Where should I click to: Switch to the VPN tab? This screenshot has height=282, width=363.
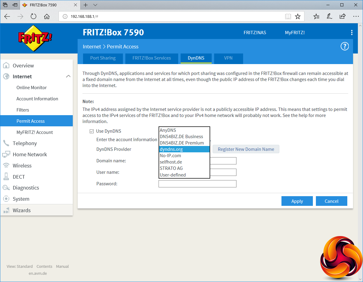tap(228, 58)
